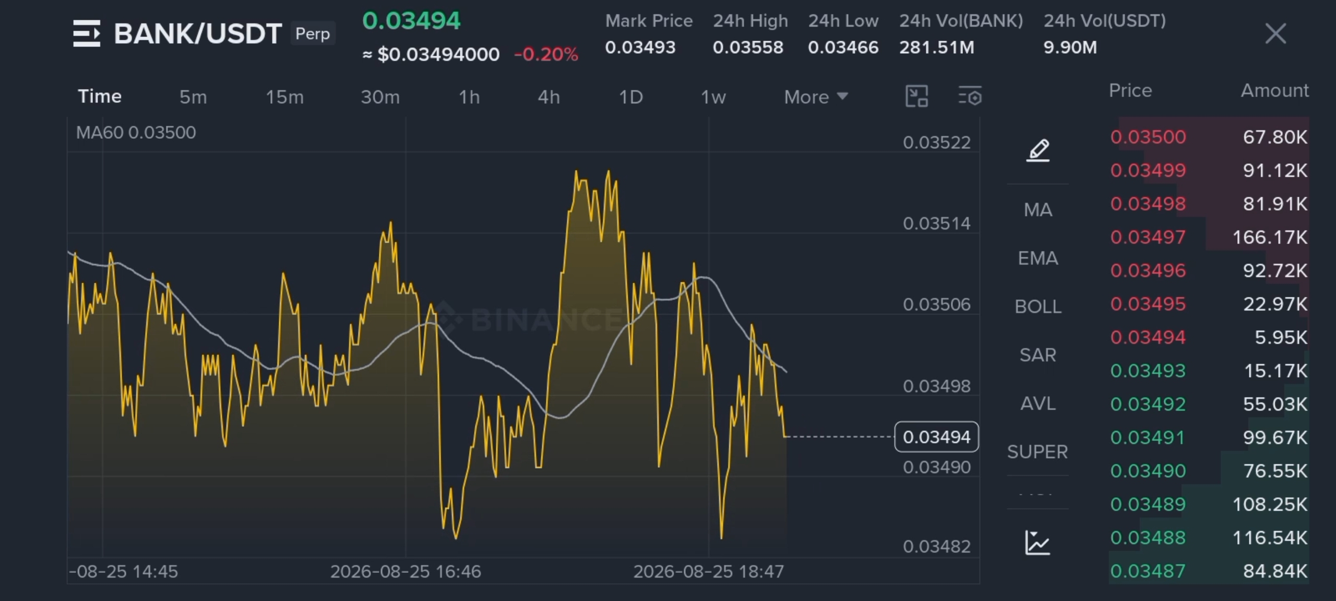The image size is (1336, 601).
Task: Select ask price 0.03500
Action: (x=1148, y=137)
